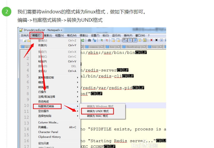
Task: Expand the 复制到剪切板 submenu arrow
Action: click(x=78, y=78)
